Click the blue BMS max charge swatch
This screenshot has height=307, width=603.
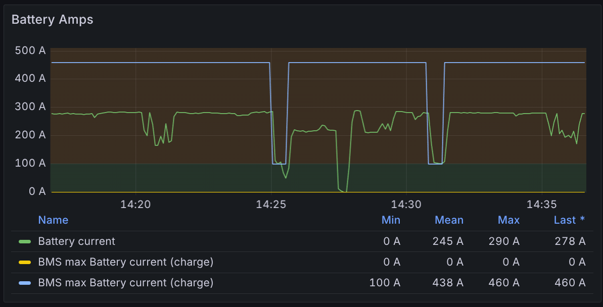pyautogui.click(x=25, y=283)
